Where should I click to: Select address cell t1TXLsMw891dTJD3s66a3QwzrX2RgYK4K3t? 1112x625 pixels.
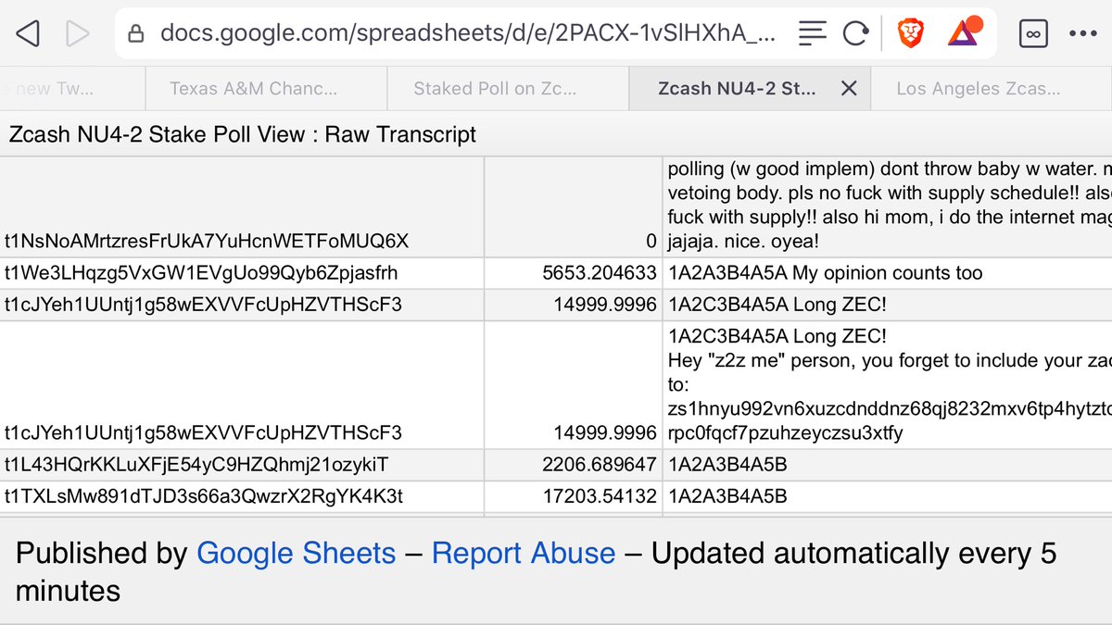pyautogui.click(x=242, y=497)
